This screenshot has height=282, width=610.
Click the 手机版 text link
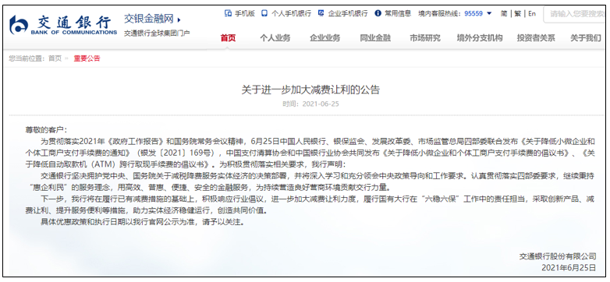245,13
